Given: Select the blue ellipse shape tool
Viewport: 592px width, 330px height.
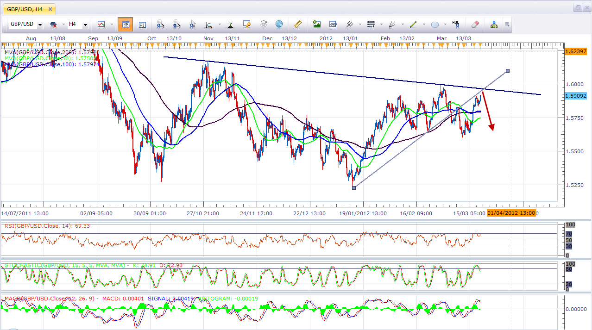Looking at the screenshot, I should point(435,24).
